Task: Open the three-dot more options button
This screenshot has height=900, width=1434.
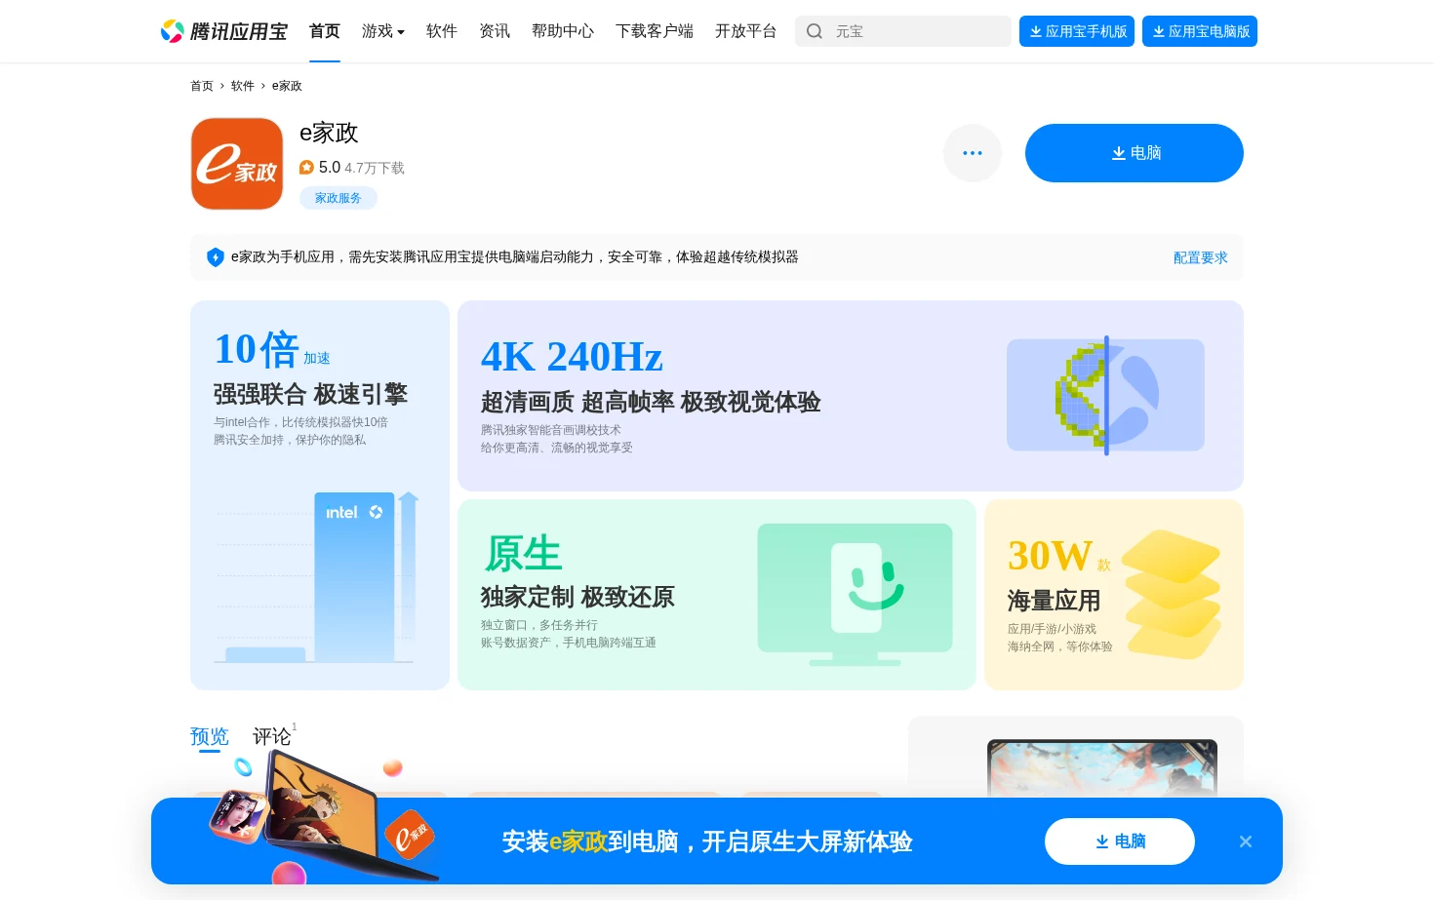Action: (973, 153)
